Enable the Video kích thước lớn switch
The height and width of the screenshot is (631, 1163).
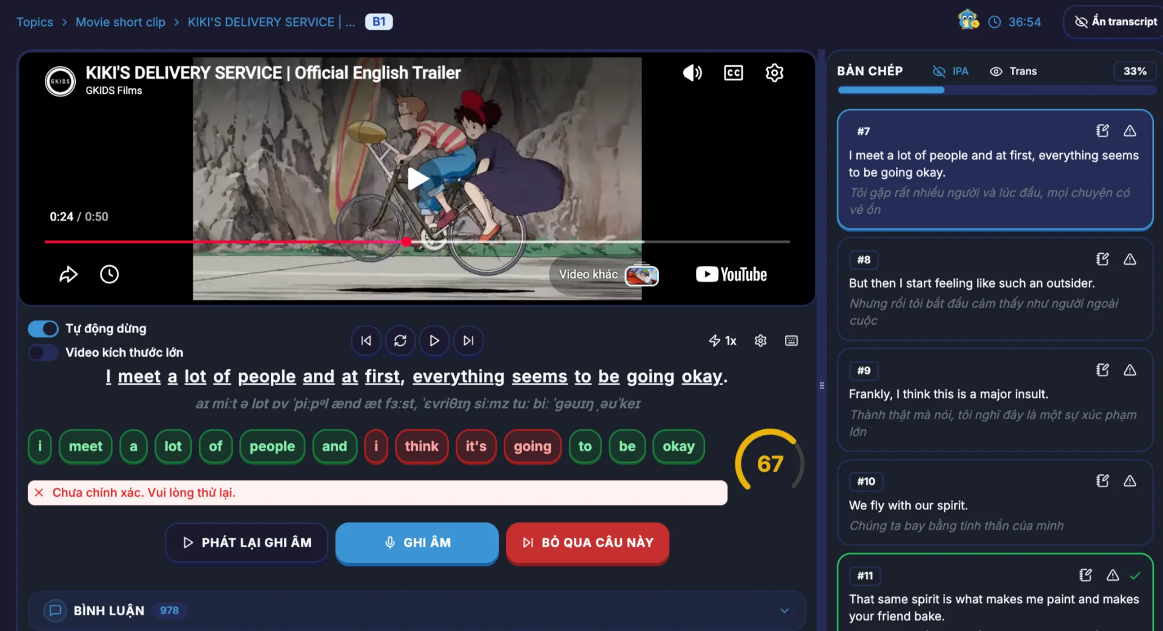(43, 352)
